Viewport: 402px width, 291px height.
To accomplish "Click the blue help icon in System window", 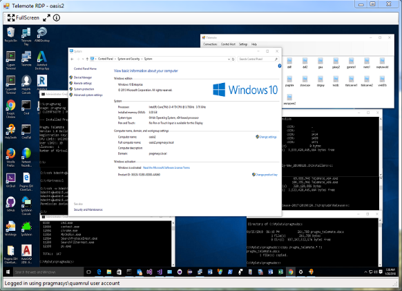I will pyautogui.click(x=280, y=66).
